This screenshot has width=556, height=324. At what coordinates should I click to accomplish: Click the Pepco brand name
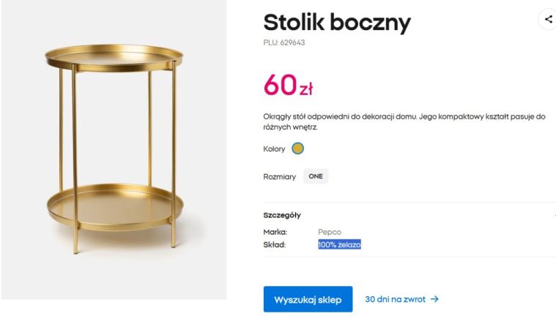pyautogui.click(x=330, y=232)
